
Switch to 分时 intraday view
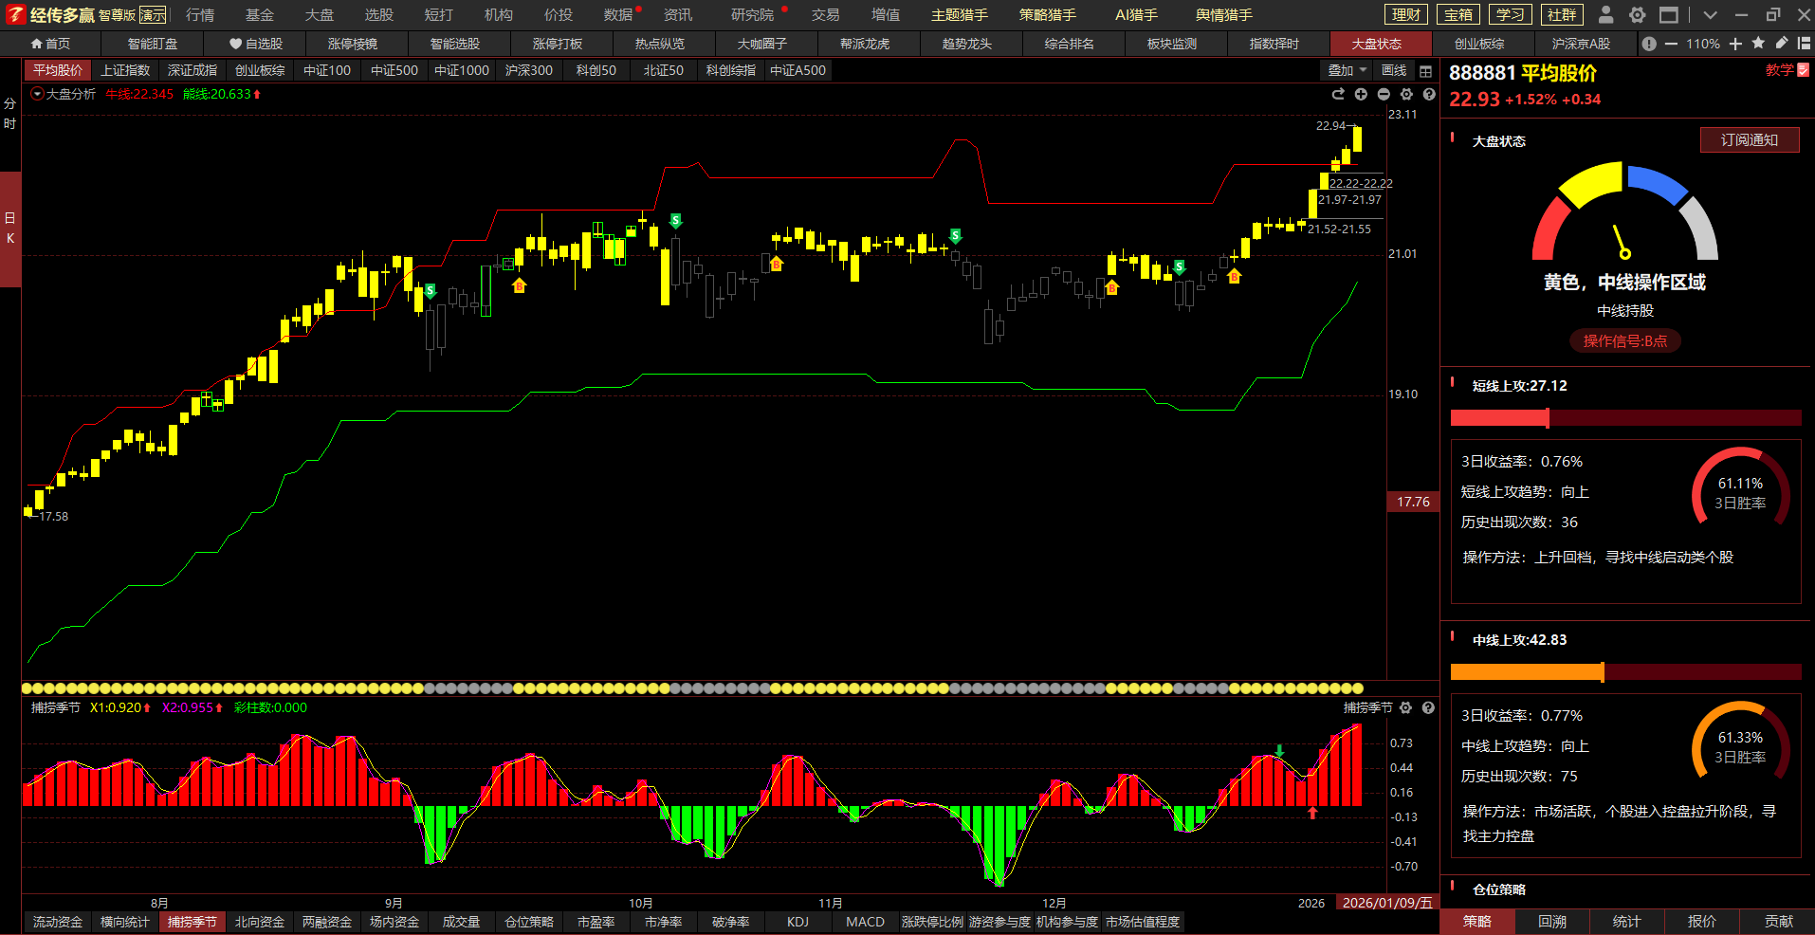pyautogui.click(x=9, y=114)
